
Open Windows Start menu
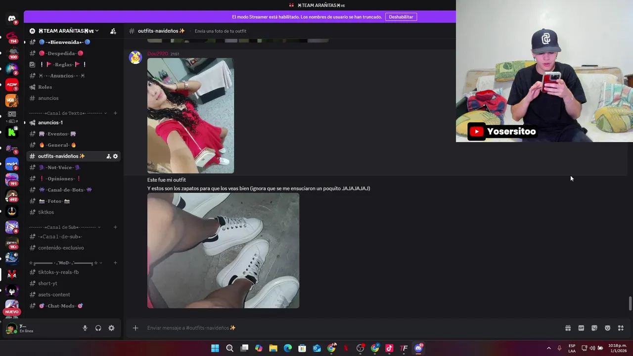click(215, 348)
